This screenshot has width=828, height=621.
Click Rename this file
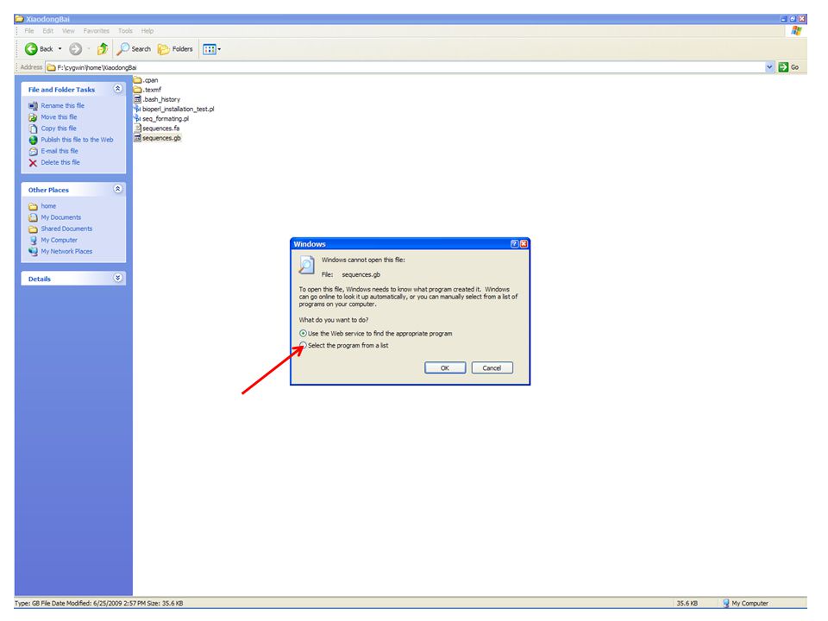coord(62,105)
